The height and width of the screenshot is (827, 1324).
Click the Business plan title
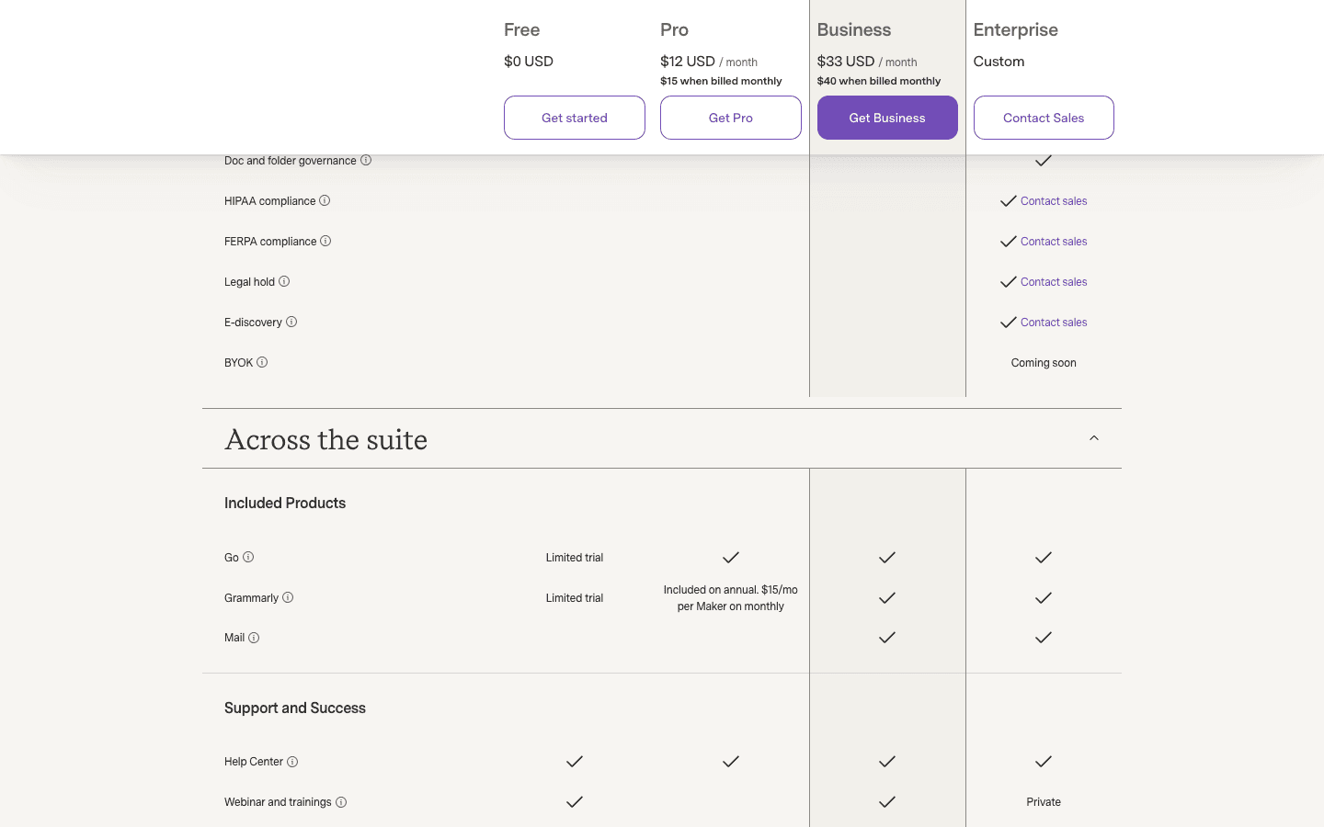[854, 29]
